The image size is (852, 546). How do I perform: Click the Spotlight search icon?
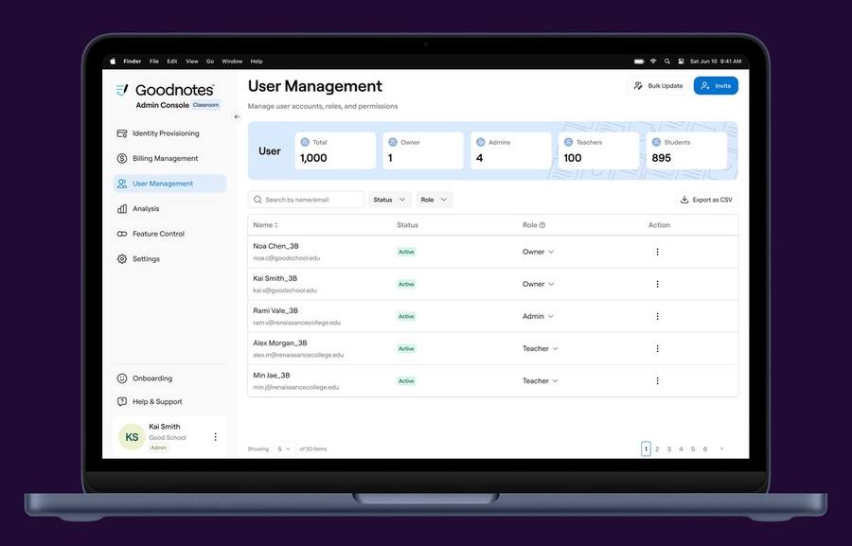click(666, 62)
